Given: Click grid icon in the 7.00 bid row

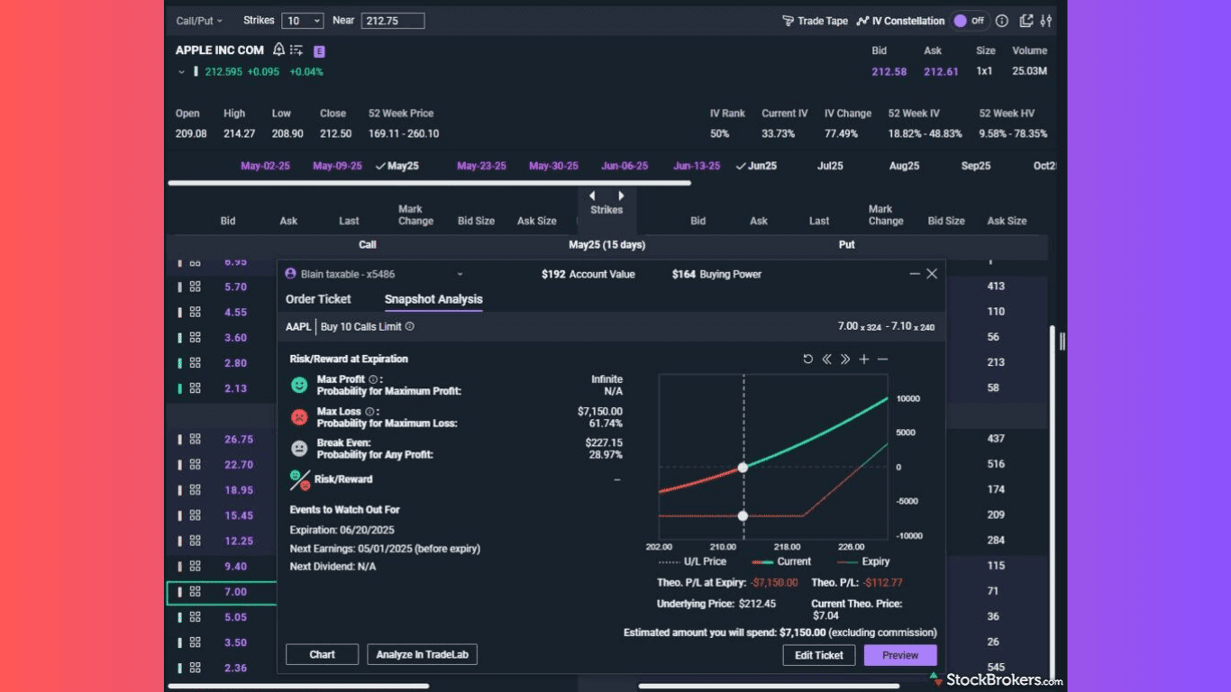Looking at the screenshot, I should tap(195, 592).
